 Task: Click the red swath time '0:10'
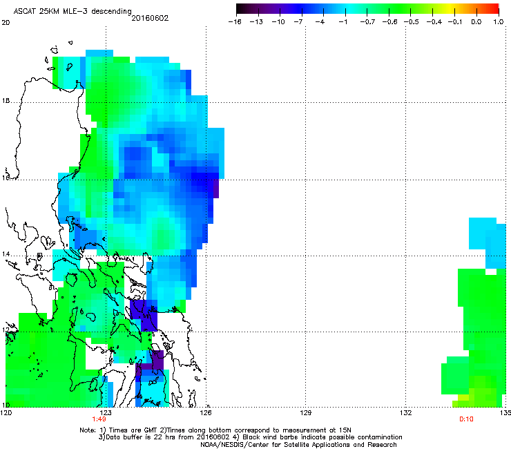click(x=466, y=419)
